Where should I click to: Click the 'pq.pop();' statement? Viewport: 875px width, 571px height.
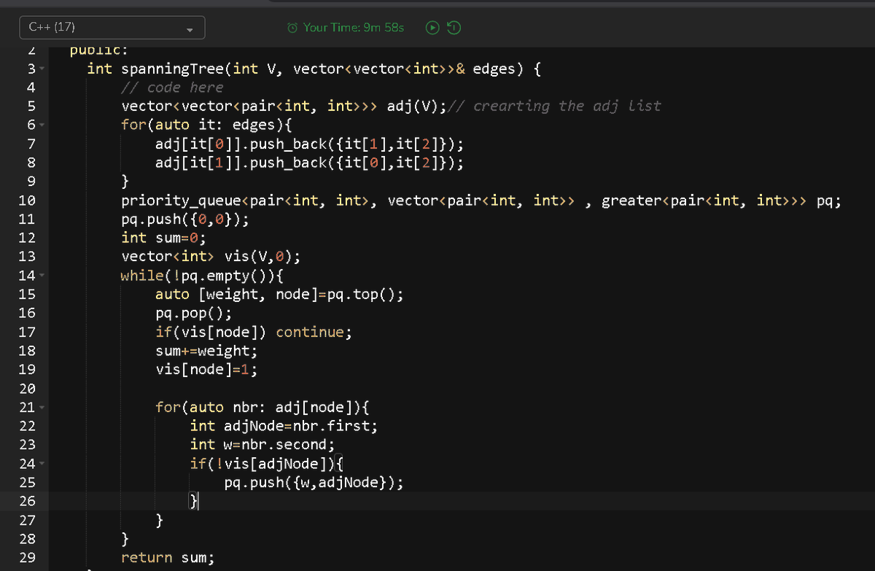[x=193, y=314]
